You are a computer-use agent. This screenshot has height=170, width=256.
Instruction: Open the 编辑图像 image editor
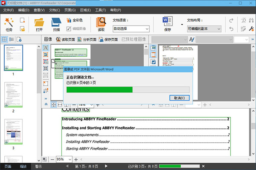click(x=76, y=29)
